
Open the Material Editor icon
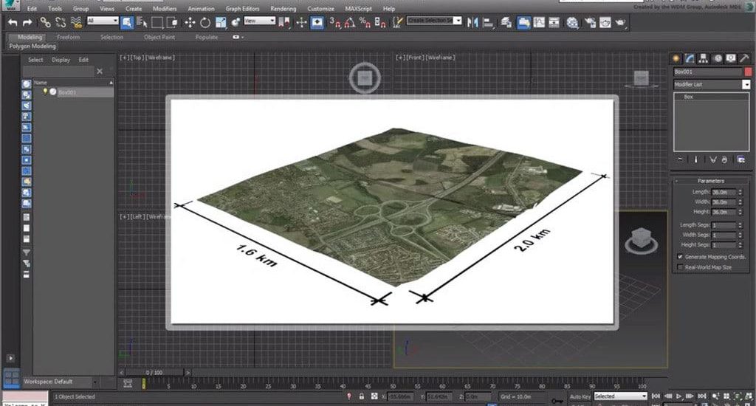click(x=573, y=22)
